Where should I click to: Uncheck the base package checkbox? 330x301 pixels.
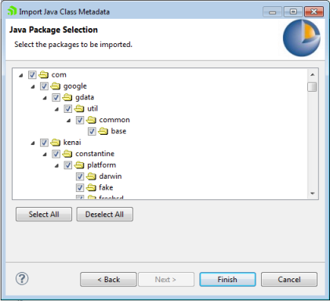[92, 131]
